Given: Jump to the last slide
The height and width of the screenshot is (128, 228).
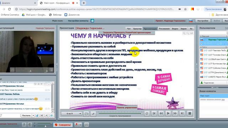Looking at the screenshot, I should (182, 113).
